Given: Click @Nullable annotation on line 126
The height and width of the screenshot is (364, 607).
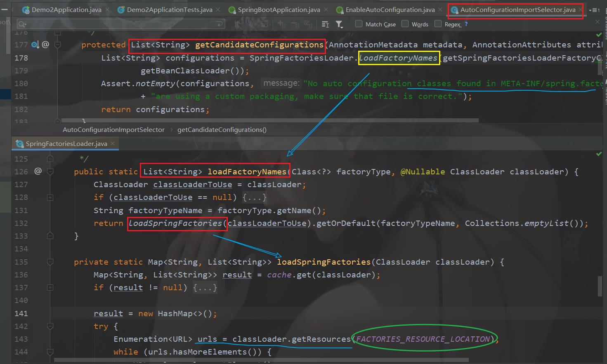Looking at the screenshot, I should 423,171.
